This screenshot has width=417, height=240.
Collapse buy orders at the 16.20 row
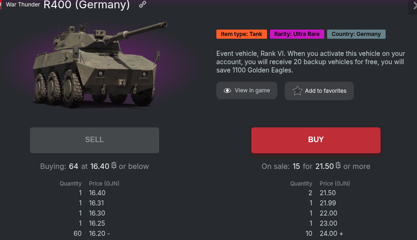point(109,234)
